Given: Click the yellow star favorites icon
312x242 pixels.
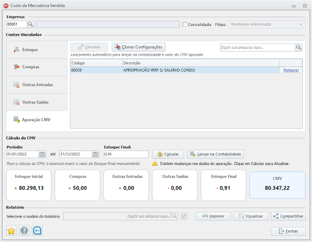Looking at the screenshot, I should (x=12, y=231).
